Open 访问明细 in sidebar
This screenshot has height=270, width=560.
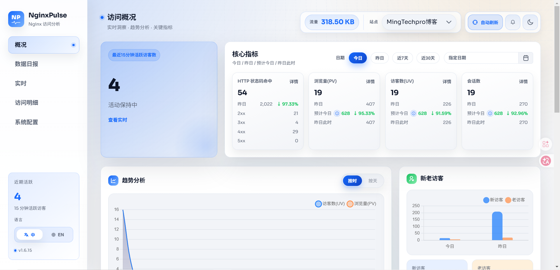[44, 103]
